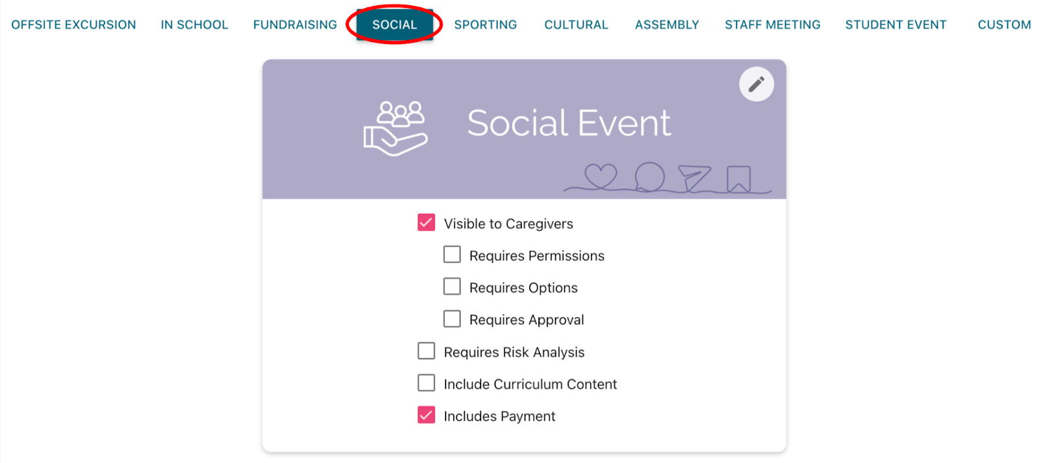Switch to the Offsite Excursion tab
Image resolution: width=1053 pixels, height=463 pixels.
tap(74, 25)
